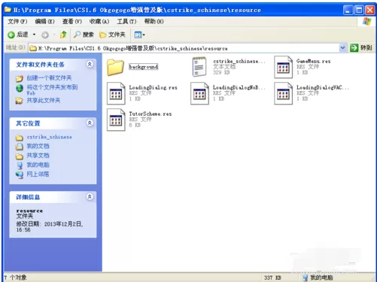
Task: Click the address bar folder icon
Action: [33, 48]
